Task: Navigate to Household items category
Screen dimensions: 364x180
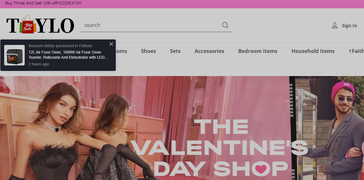Action: point(313,51)
